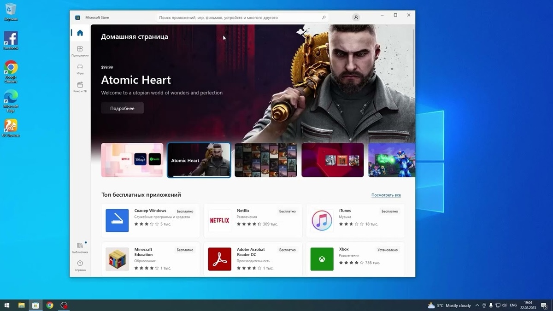
Task: Click the Бесплатно button for Сканер Windows
Action: pos(185,211)
